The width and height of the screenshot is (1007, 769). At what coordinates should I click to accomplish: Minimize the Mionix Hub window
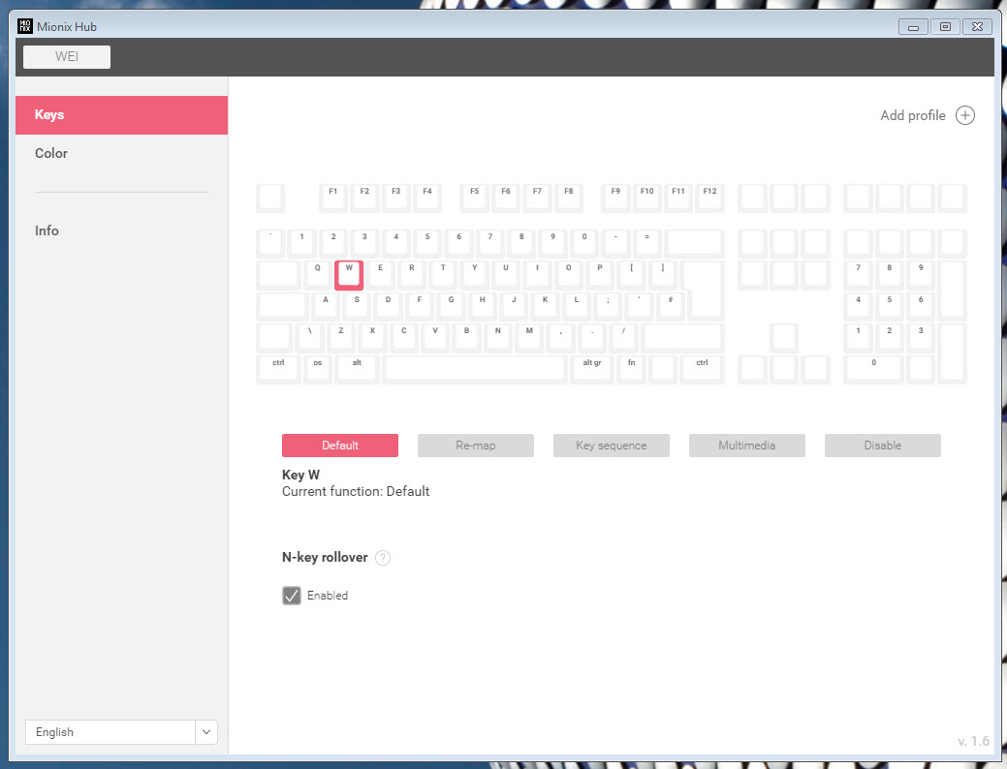click(x=913, y=26)
